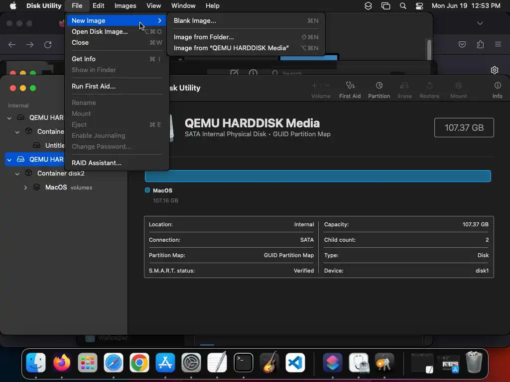Collapse the first Container disclosure arrow
This screenshot has height=382, width=510.
point(17,132)
